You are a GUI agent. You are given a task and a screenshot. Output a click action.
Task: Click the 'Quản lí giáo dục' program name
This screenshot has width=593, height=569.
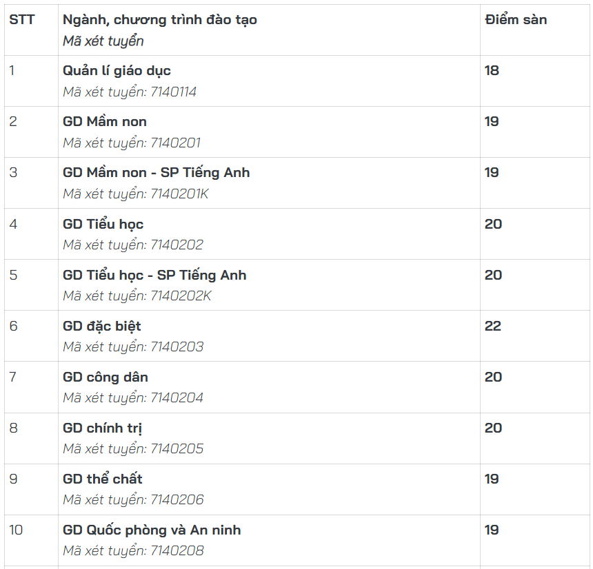(117, 71)
